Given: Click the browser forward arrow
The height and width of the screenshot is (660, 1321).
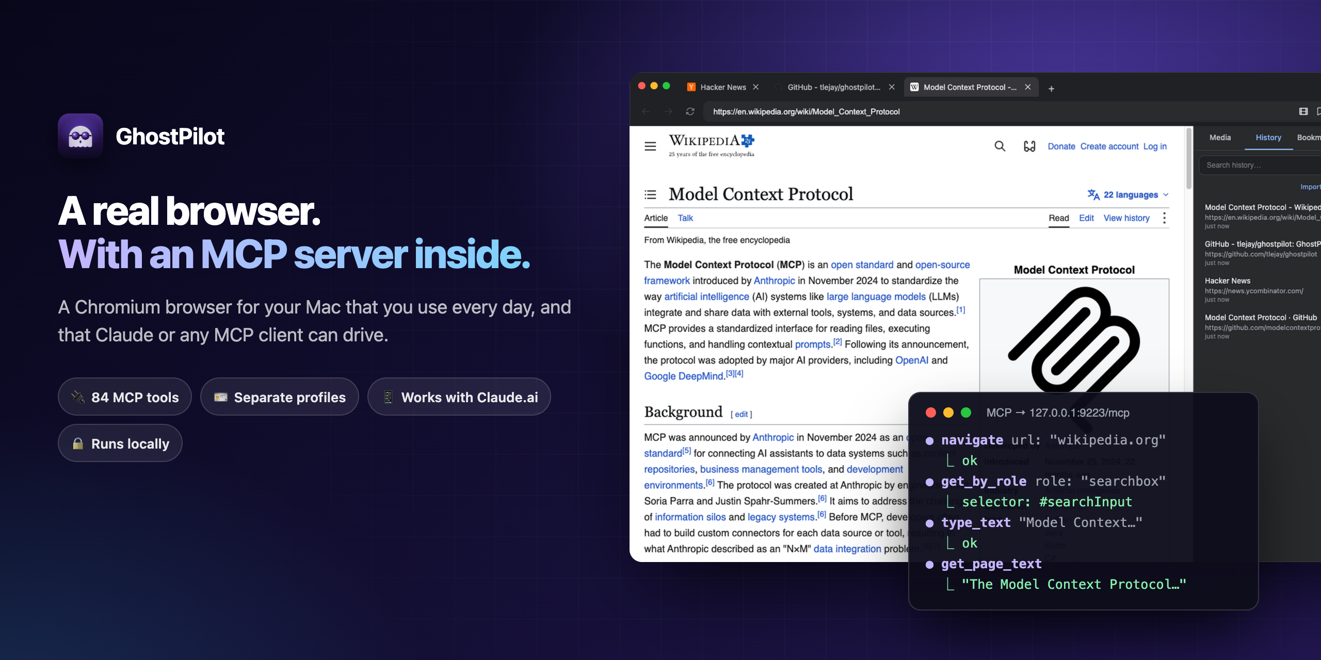Looking at the screenshot, I should 668,111.
